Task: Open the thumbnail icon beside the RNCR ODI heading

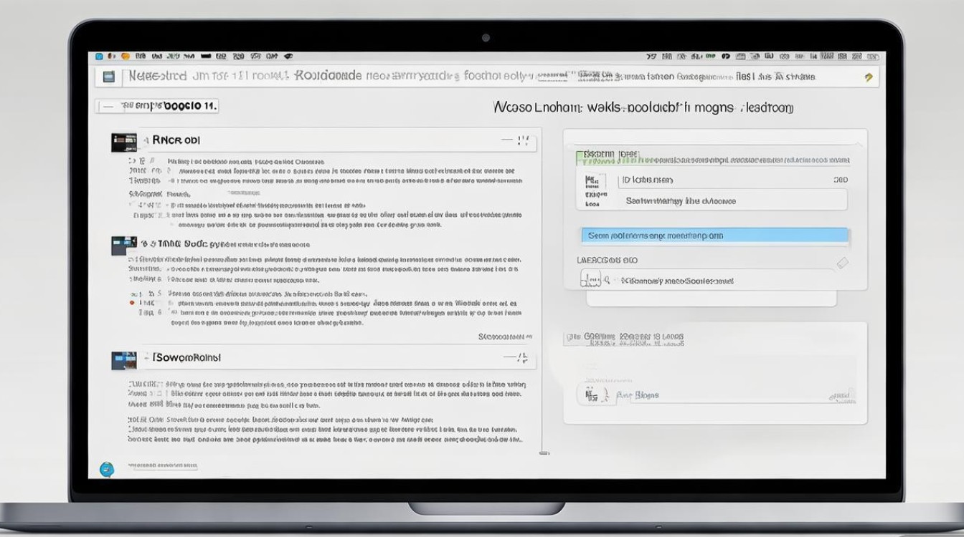Action: tap(123, 142)
